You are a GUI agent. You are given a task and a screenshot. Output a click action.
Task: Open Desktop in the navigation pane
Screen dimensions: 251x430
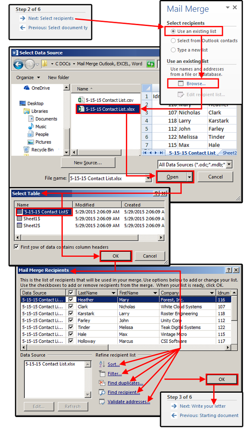tap(32, 104)
